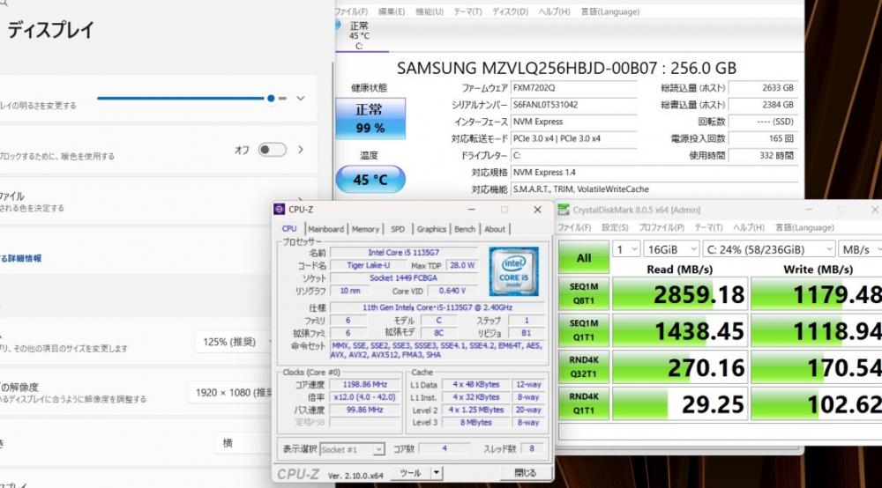Adjust the display brightness slider

pos(271,99)
